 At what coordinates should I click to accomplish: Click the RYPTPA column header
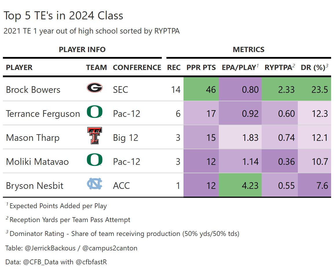[278, 68]
